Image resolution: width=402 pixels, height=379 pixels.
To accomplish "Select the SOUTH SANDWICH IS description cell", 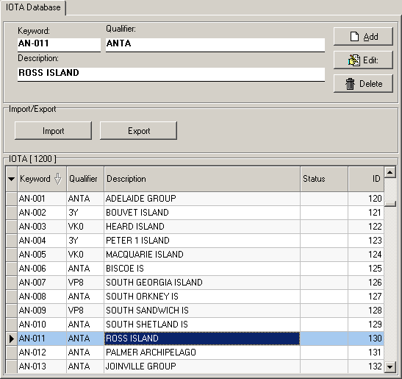I will 202,311.
